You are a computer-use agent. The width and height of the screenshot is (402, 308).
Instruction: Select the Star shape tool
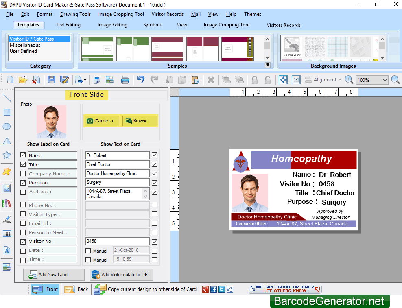point(7,155)
